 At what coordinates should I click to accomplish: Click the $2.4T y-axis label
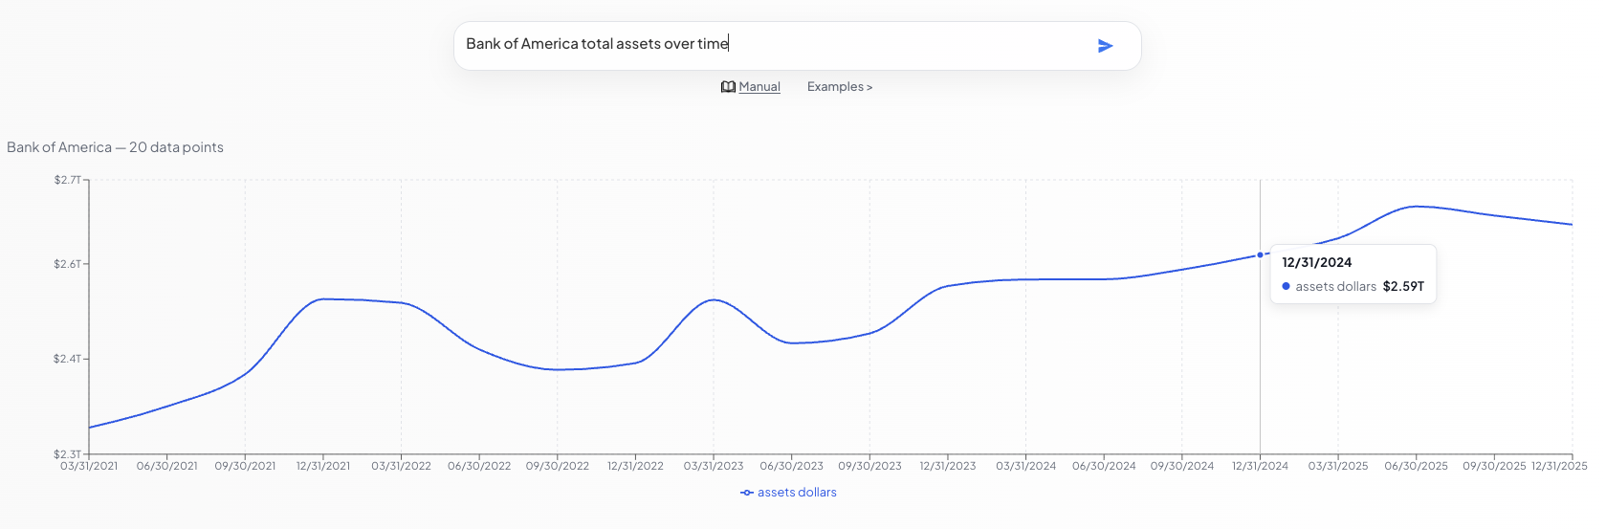point(67,359)
